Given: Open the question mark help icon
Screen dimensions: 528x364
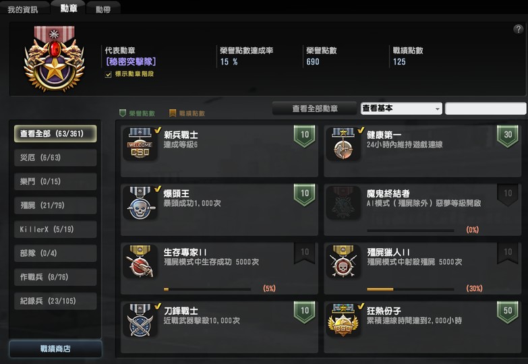Looking at the screenshot, I should coord(519,29).
